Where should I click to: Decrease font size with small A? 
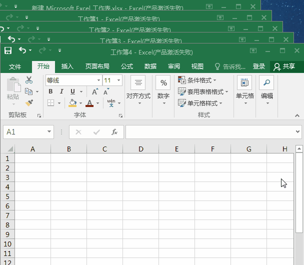coord(106,91)
